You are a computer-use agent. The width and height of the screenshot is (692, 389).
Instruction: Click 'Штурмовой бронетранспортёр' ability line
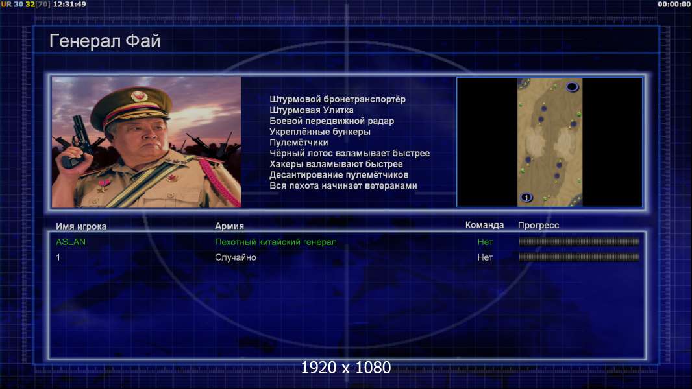coord(338,100)
